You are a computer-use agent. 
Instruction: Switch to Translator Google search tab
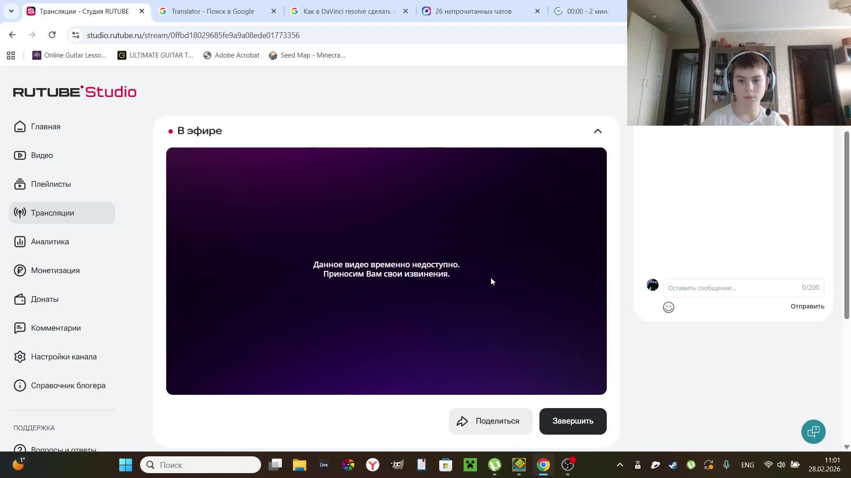(213, 12)
